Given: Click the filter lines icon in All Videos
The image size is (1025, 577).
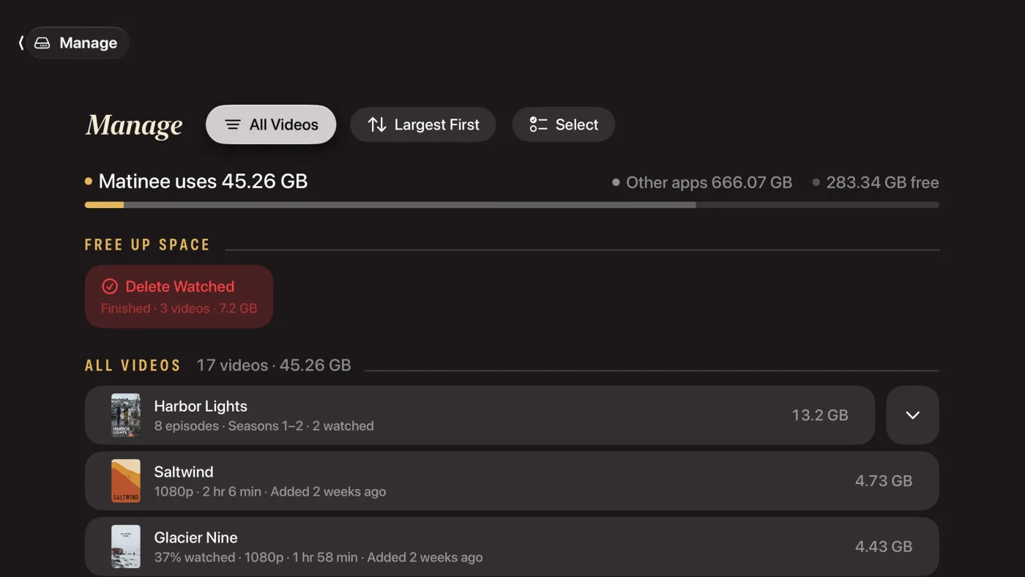Looking at the screenshot, I should coord(233,124).
